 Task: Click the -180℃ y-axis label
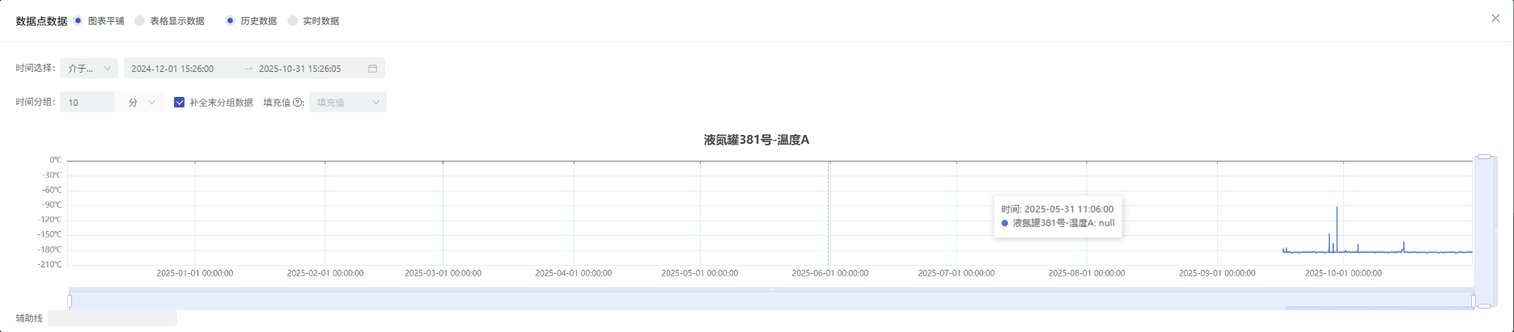[49, 250]
